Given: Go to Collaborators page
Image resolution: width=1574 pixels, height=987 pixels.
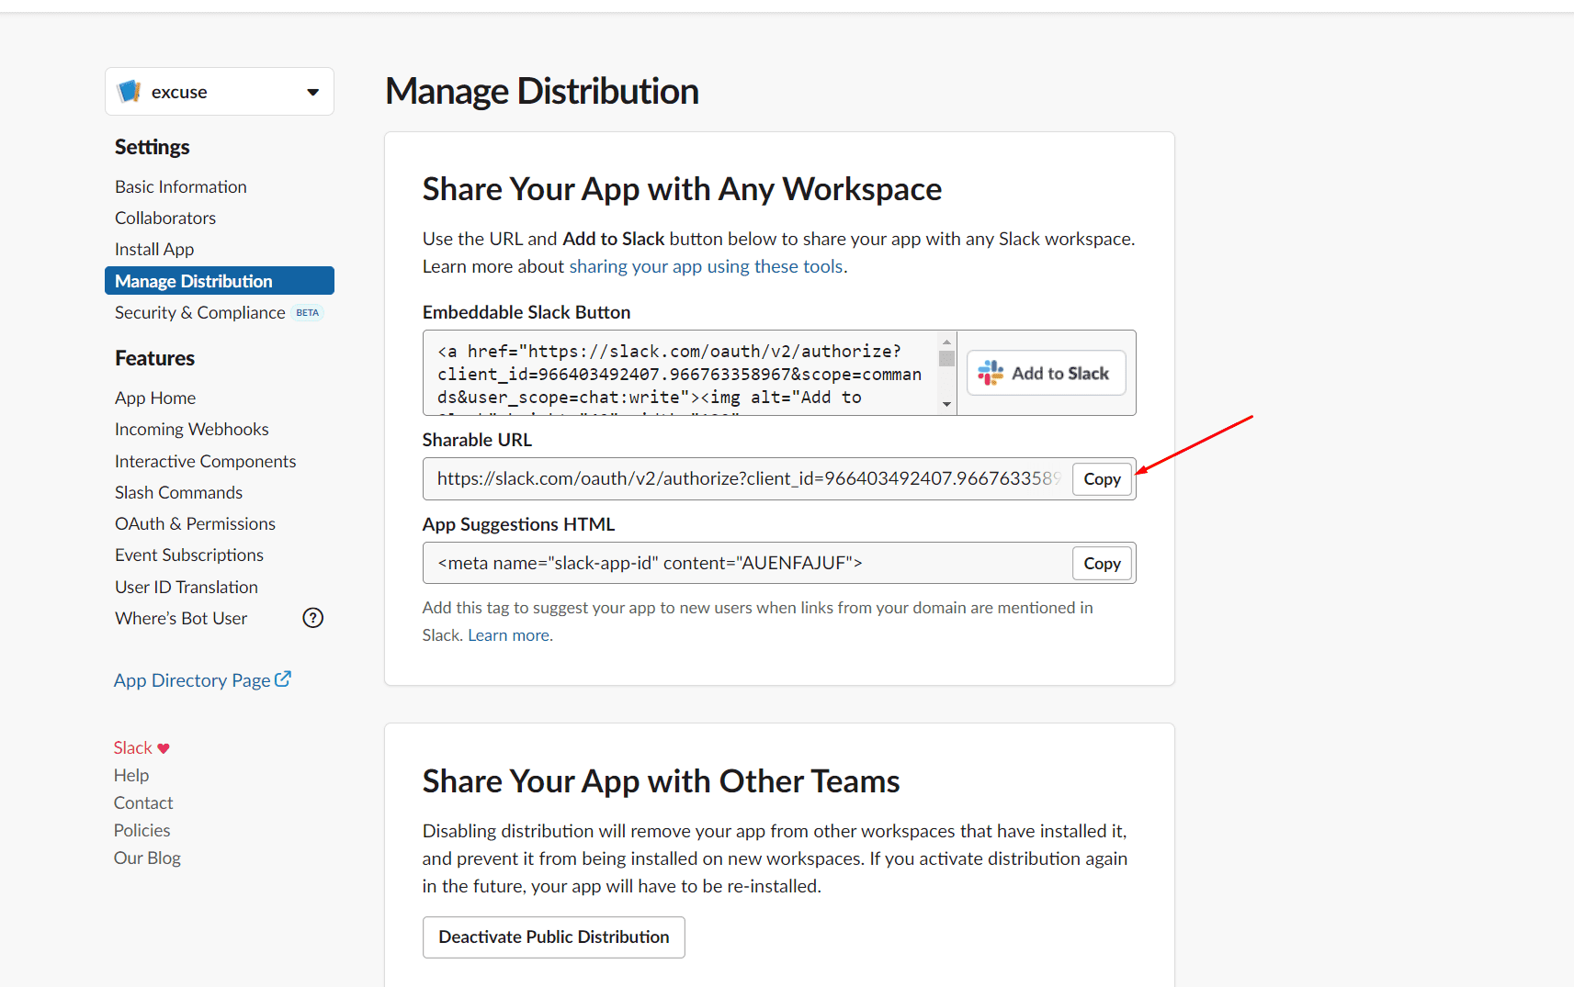Looking at the screenshot, I should 165,218.
